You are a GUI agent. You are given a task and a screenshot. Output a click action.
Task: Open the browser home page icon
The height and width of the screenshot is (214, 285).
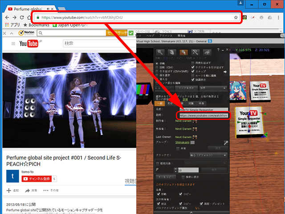pos(29,17)
